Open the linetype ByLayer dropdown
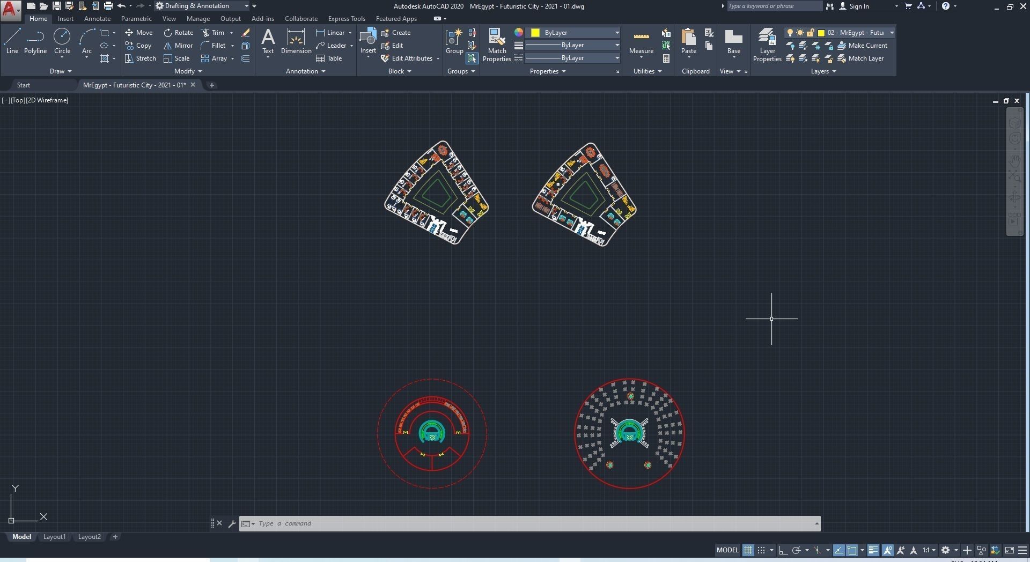The image size is (1030, 562). 573,58
